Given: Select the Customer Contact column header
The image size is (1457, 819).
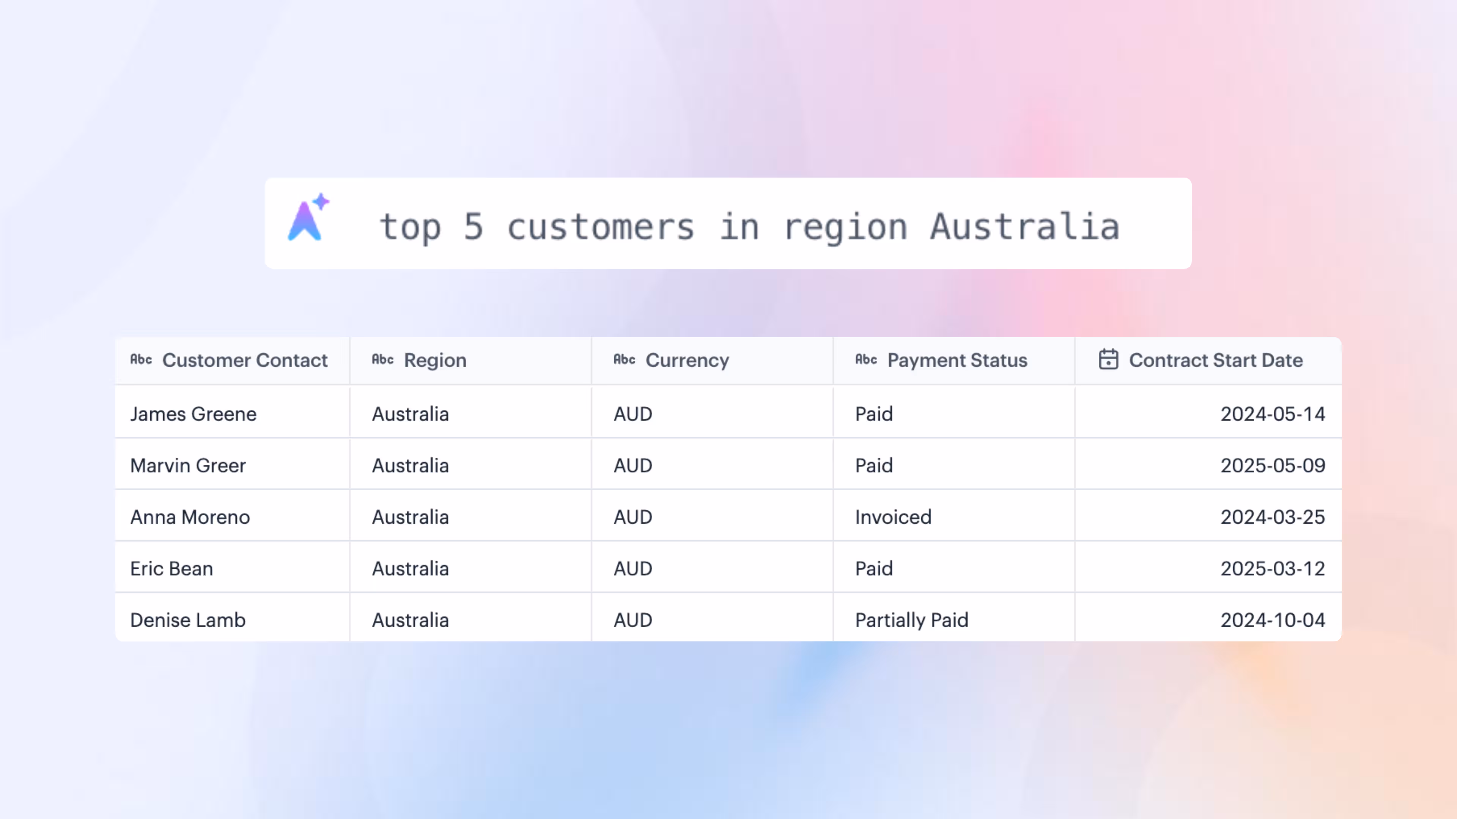Looking at the screenshot, I should point(244,361).
